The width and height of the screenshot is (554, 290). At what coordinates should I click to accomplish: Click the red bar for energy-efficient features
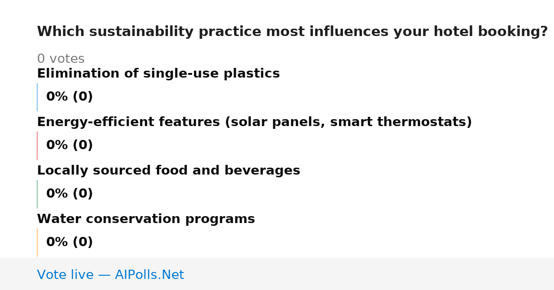37,145
